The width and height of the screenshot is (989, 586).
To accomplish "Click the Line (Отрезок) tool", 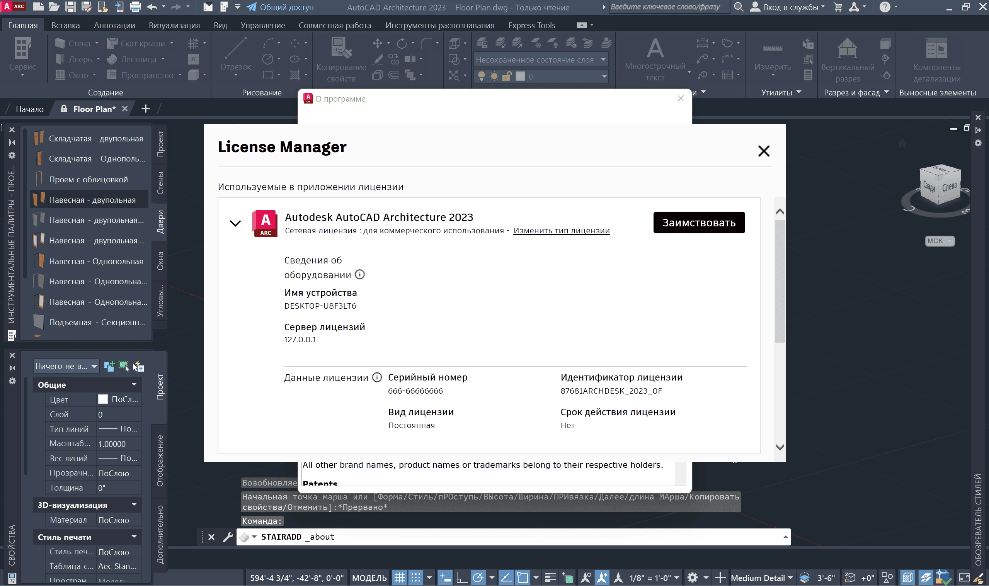I will 235,55.
